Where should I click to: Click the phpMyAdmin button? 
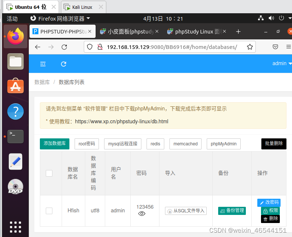(223, 144)
